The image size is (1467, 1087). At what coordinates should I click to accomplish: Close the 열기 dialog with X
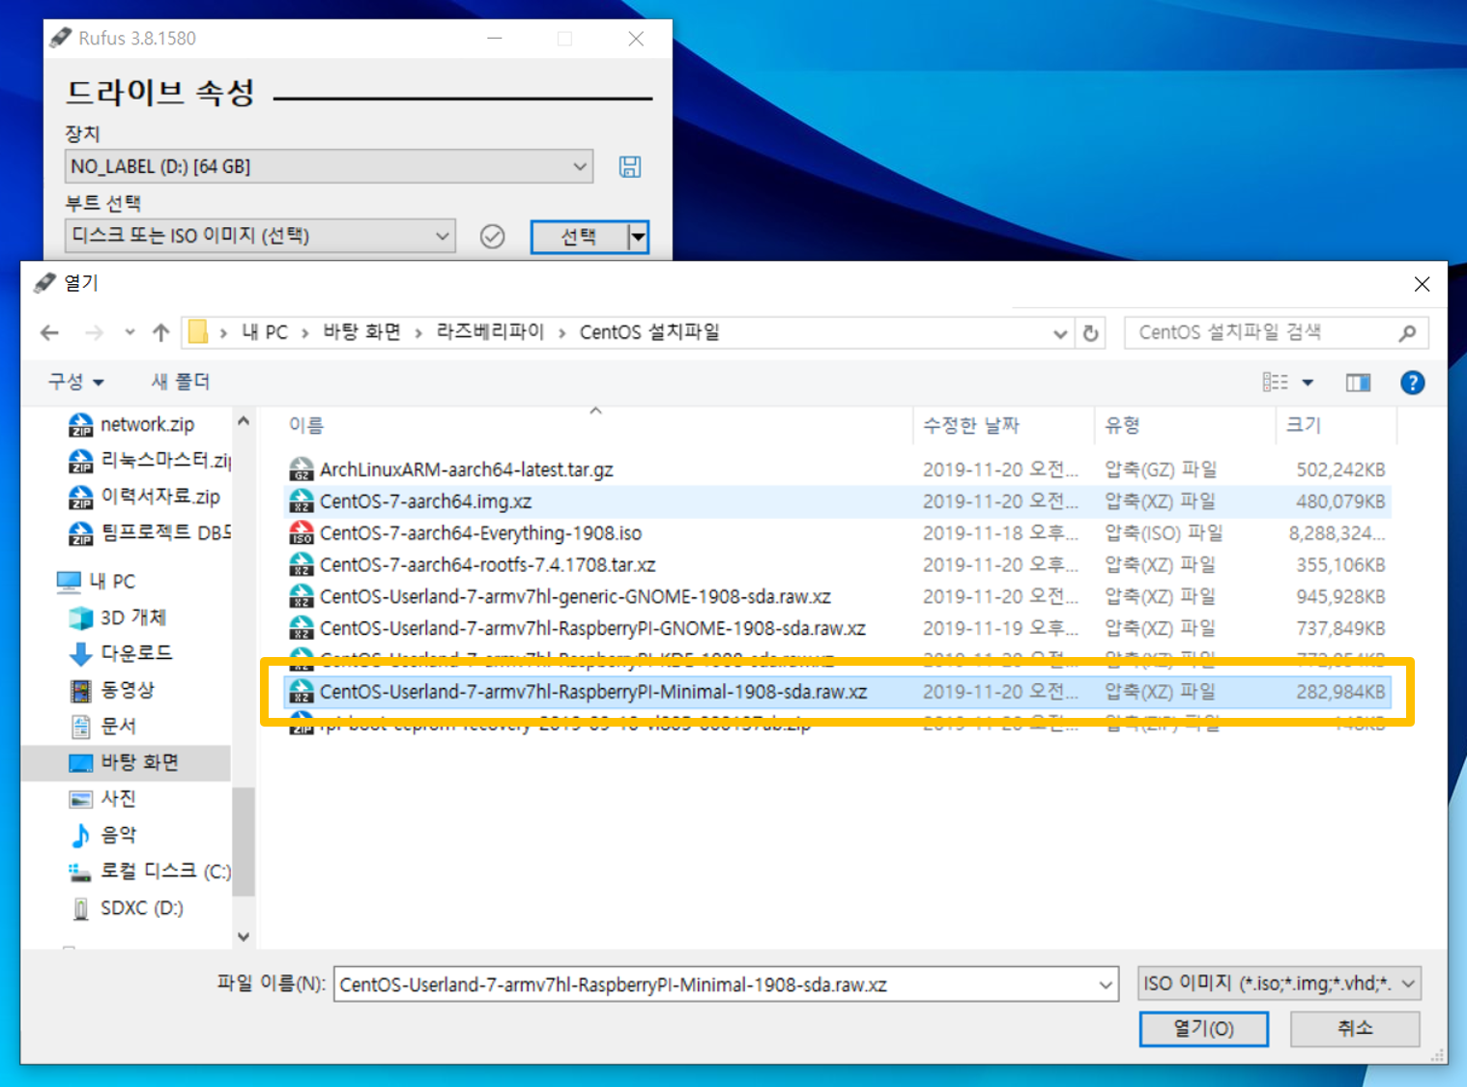pyautogui.click(x=1422, y=284)
